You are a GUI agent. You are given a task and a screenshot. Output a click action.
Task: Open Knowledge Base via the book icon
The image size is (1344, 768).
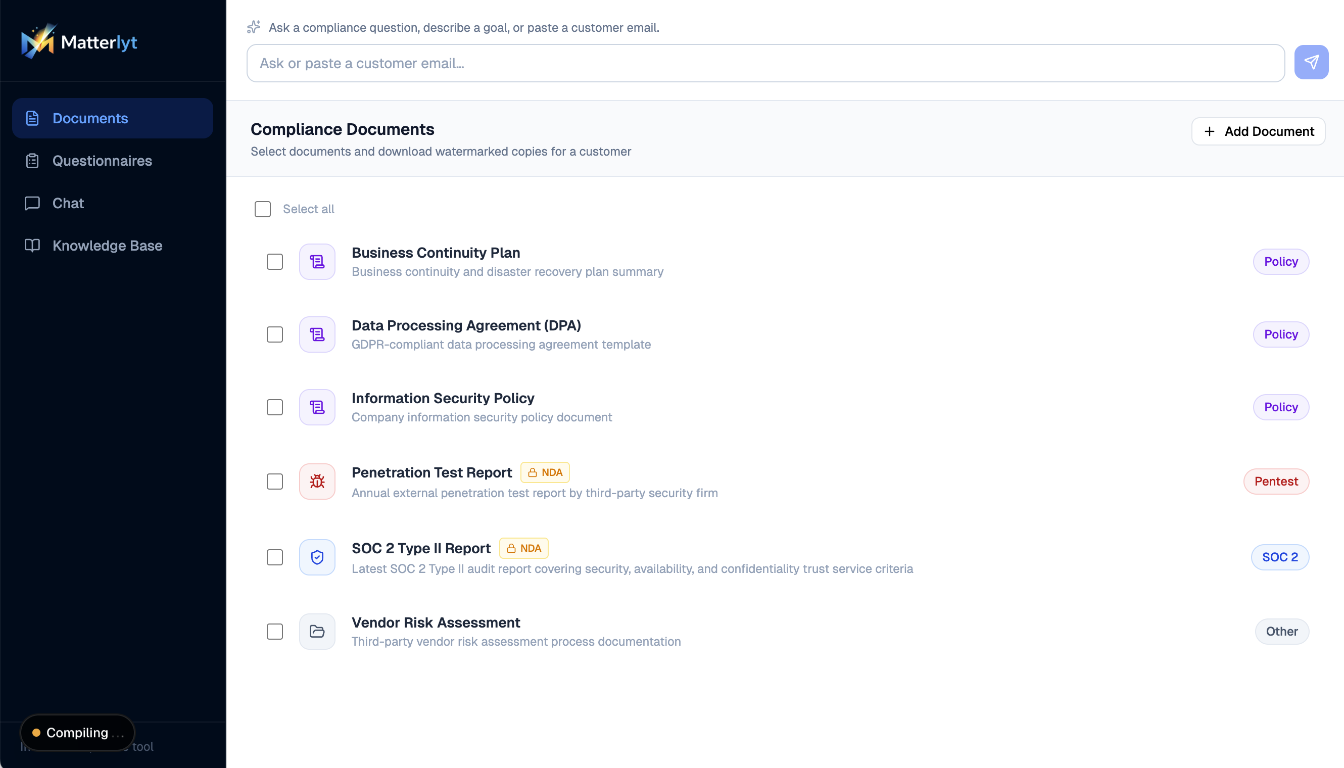click(x=33, y=245)
